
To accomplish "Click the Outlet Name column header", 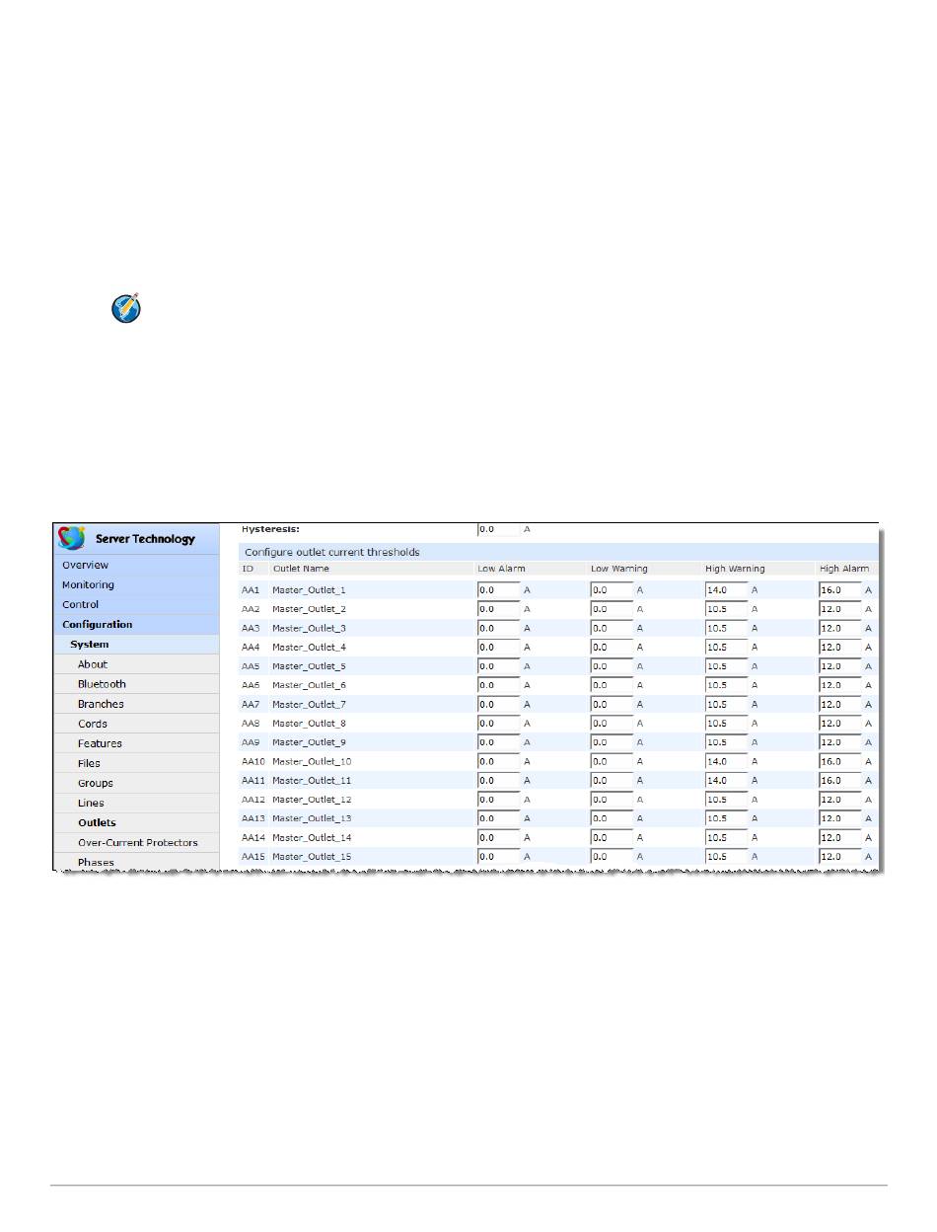I will point(301,569).
